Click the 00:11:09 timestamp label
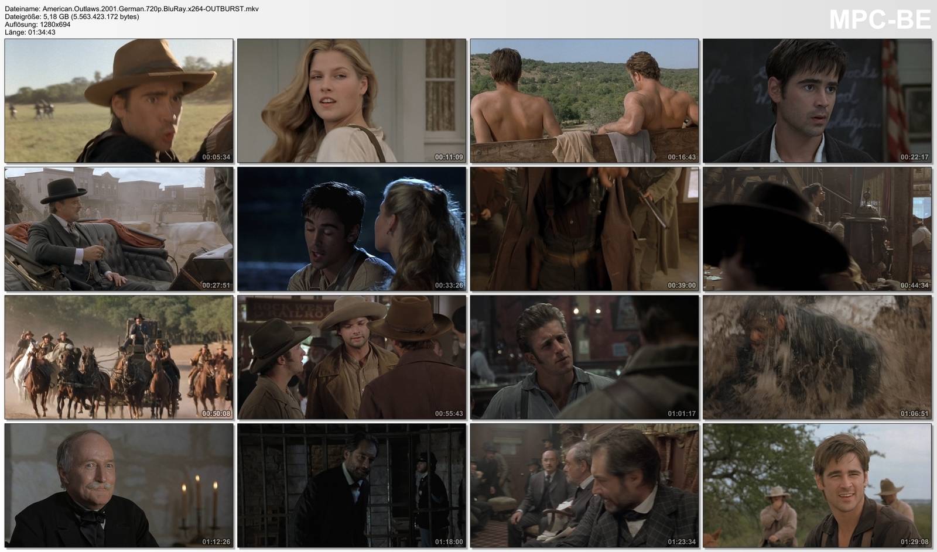 coord(449,157)
